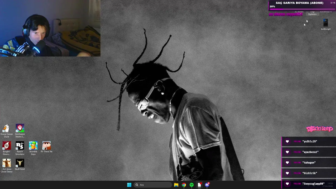Open Discord from the taskbar
Viewport: 336px width, 189px height.
[207, 185]
